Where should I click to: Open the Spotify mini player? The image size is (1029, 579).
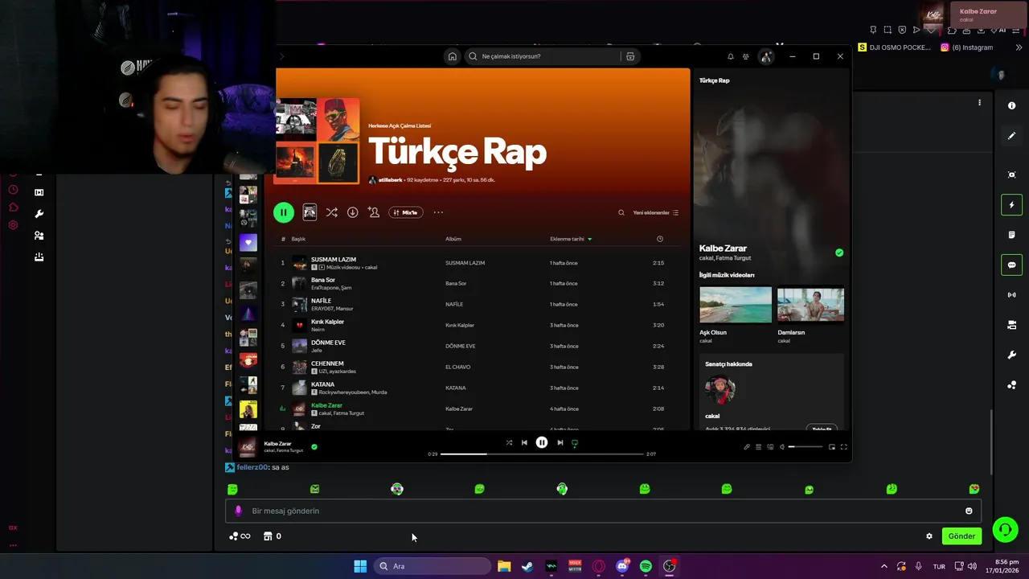(832, 447)
